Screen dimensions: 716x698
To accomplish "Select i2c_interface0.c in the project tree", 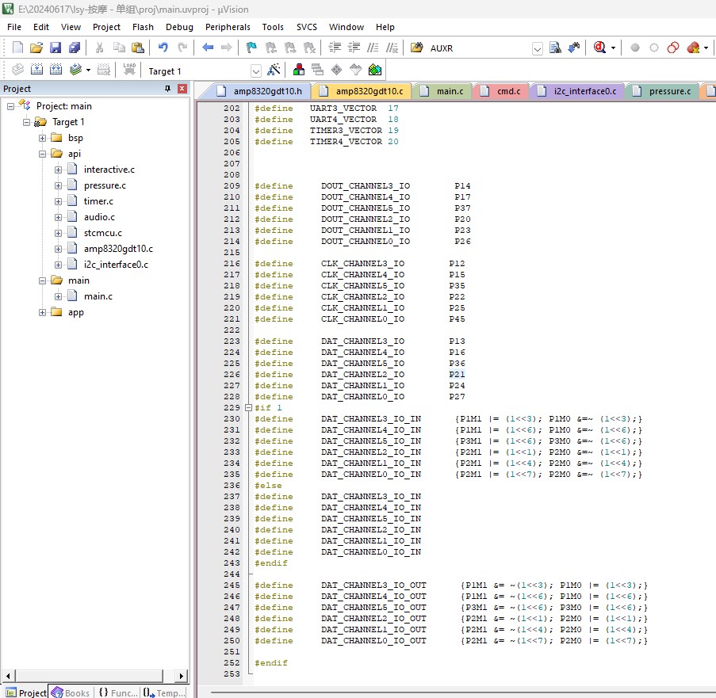I will [x=116, y=265].
